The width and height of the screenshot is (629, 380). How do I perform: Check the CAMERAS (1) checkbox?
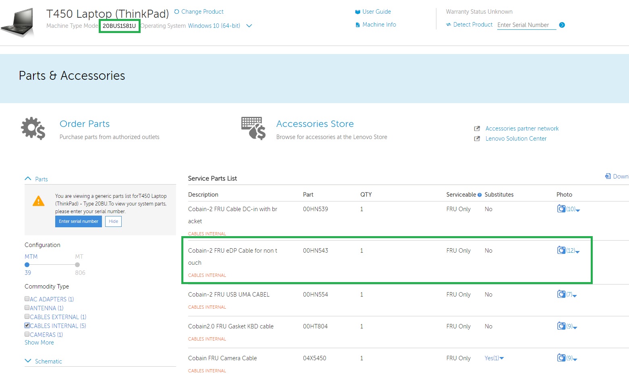coord(27,334)
